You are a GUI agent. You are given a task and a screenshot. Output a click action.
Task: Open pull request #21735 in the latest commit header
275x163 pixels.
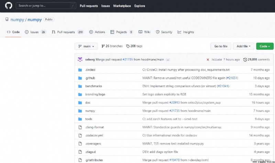coord(128,59)
